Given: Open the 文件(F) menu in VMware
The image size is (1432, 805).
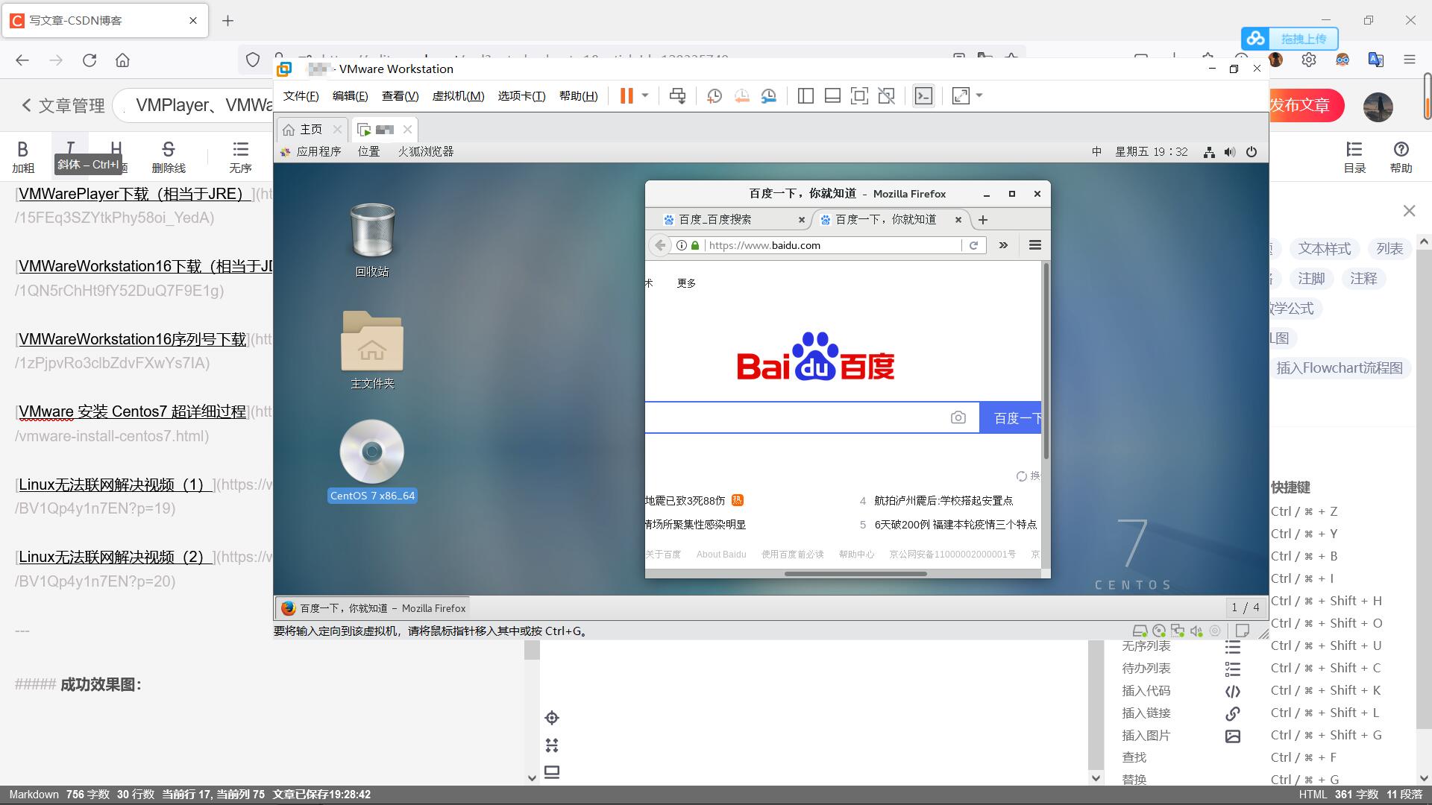Looking at the screenshot, I should tap(301, 96).
